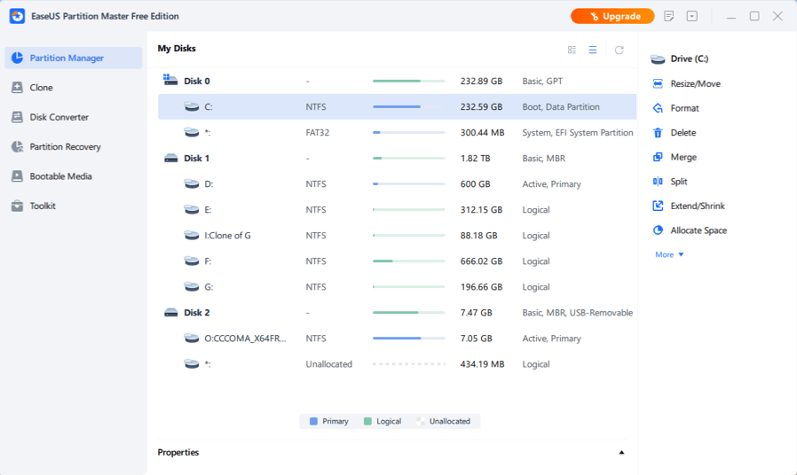Switch to list view layout

pyautogui.click(x=593, y=51)
